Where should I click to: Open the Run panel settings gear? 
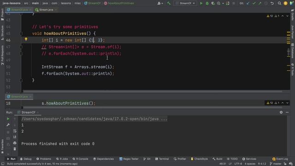point(281,112)
